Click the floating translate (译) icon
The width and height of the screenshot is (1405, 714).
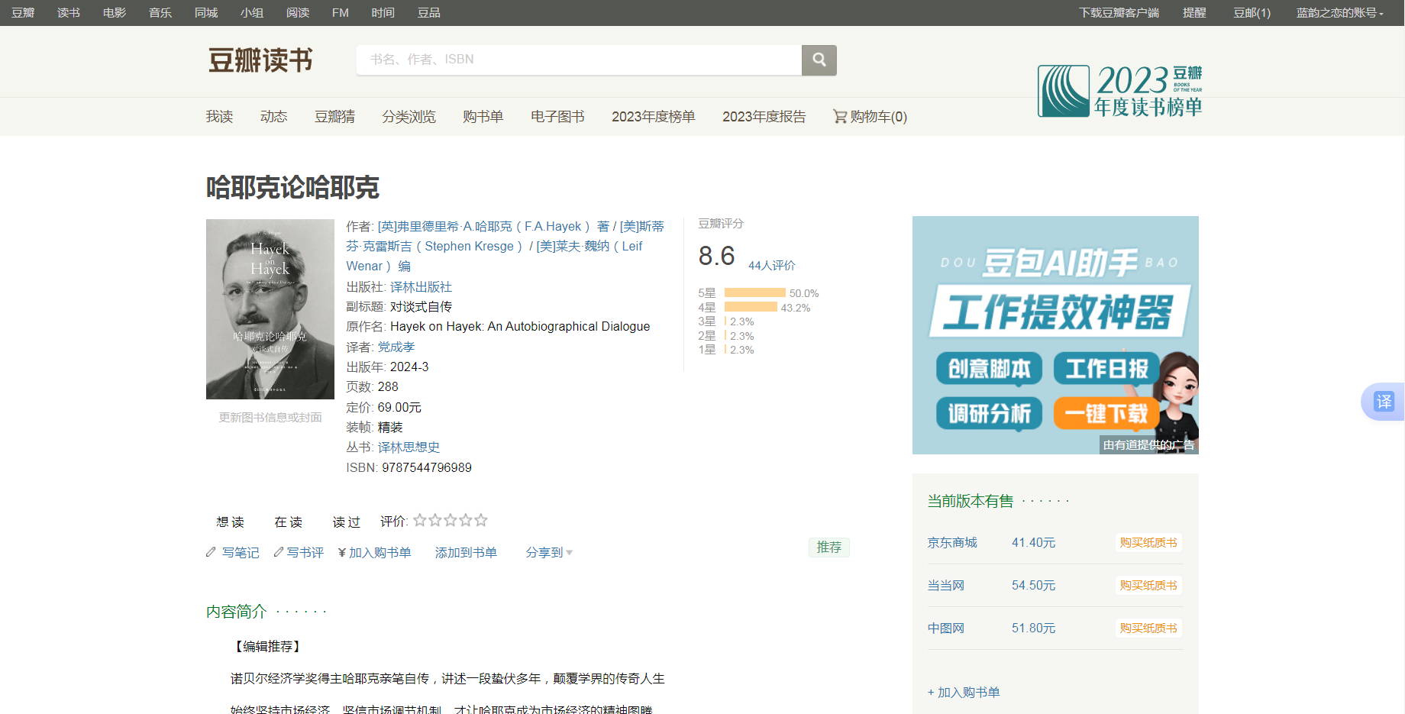1384,402
